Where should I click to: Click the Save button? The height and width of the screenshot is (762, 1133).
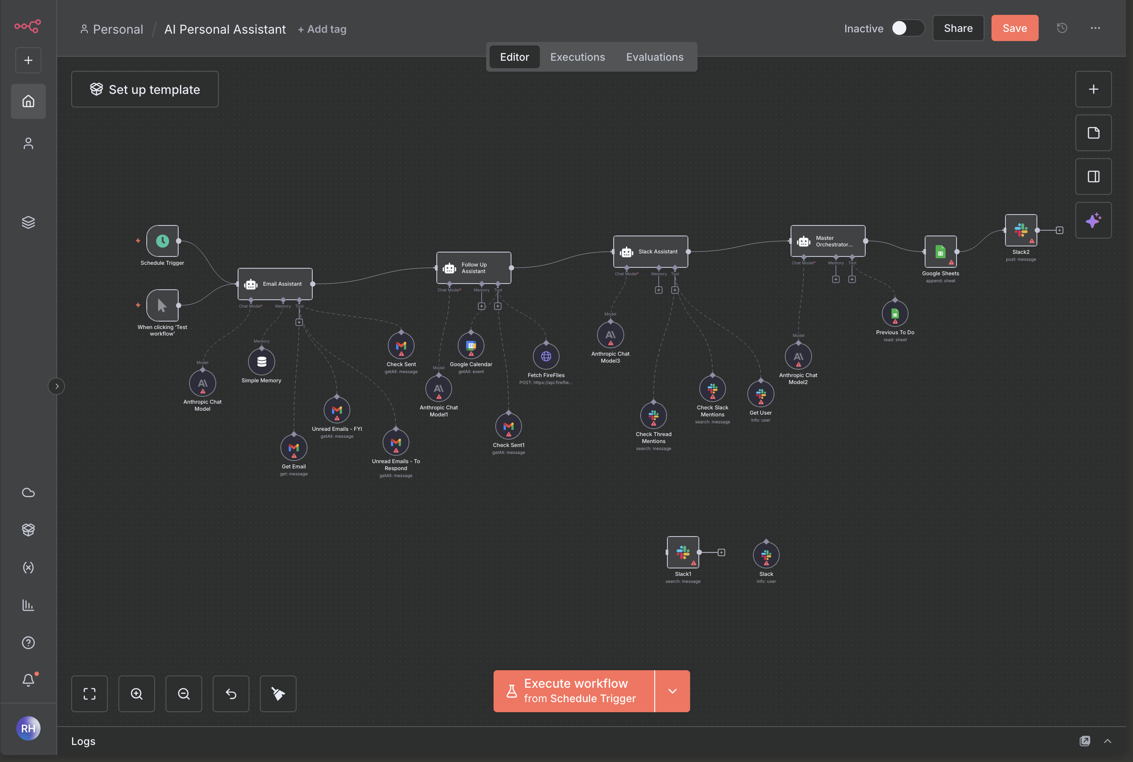pyautogui.click(x=1015, y=28)
